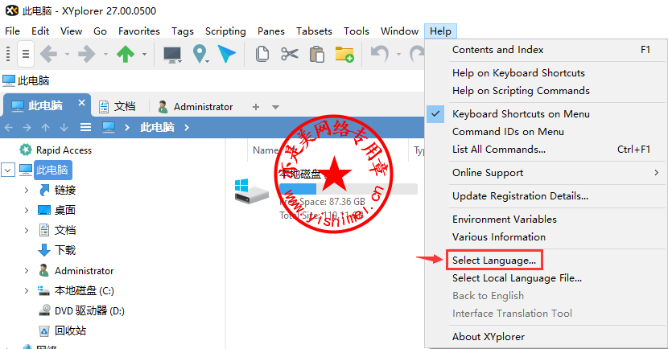Click the Copy toolbar icon
The width and height of the screenshot is (668, 349).
(x=262, y=54)
